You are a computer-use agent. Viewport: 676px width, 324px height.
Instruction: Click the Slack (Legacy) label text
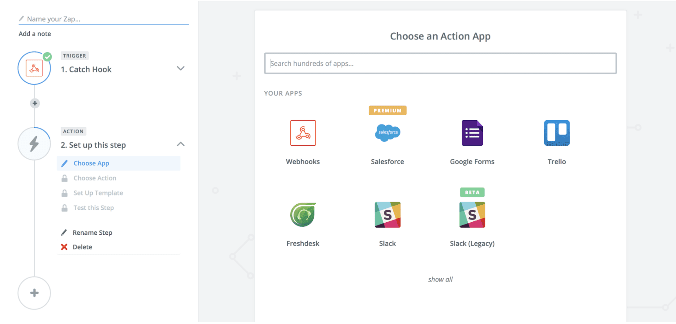point(472,243)
